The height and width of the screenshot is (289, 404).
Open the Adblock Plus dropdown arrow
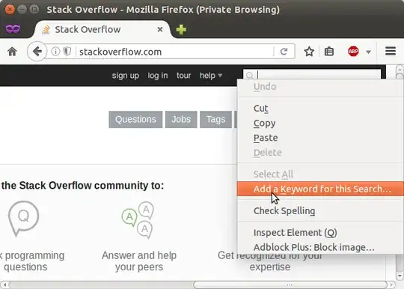pyautogui.click(x=368, y=52)
